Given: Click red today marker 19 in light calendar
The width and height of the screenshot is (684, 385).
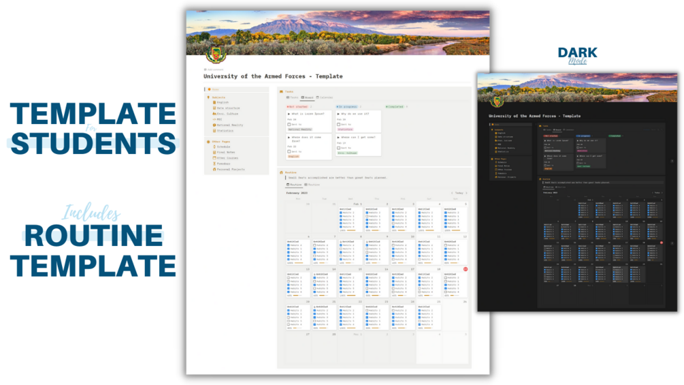Looking at the screenshot, I should point(466,269).
